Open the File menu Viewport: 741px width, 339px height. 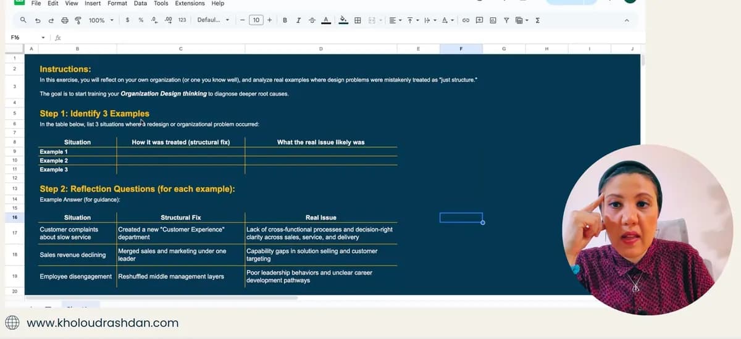coord(36,4)
